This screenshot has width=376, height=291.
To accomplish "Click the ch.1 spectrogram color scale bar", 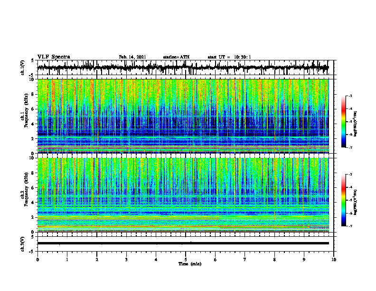I will coord(344,122).
